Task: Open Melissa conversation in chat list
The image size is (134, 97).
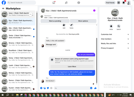Action: click(x=18, y=74)
